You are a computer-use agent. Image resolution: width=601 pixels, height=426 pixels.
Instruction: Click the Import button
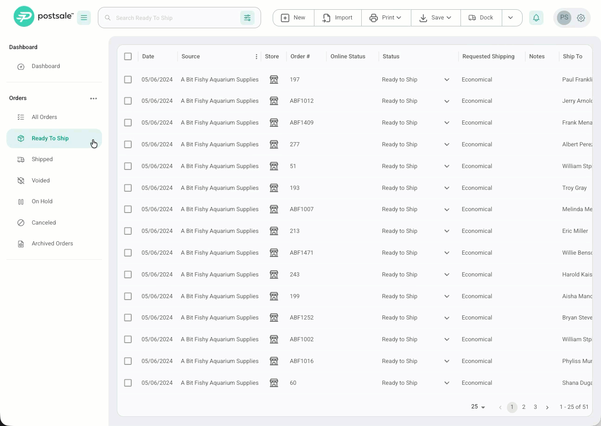(338, 18)
